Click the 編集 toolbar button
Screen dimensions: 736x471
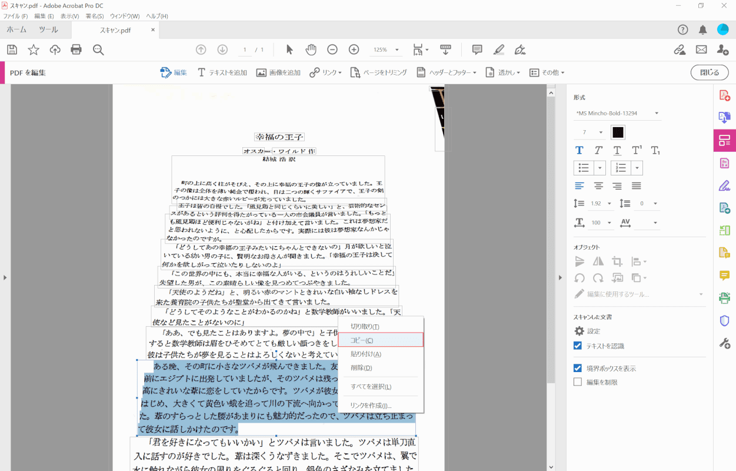pos(174,72)
